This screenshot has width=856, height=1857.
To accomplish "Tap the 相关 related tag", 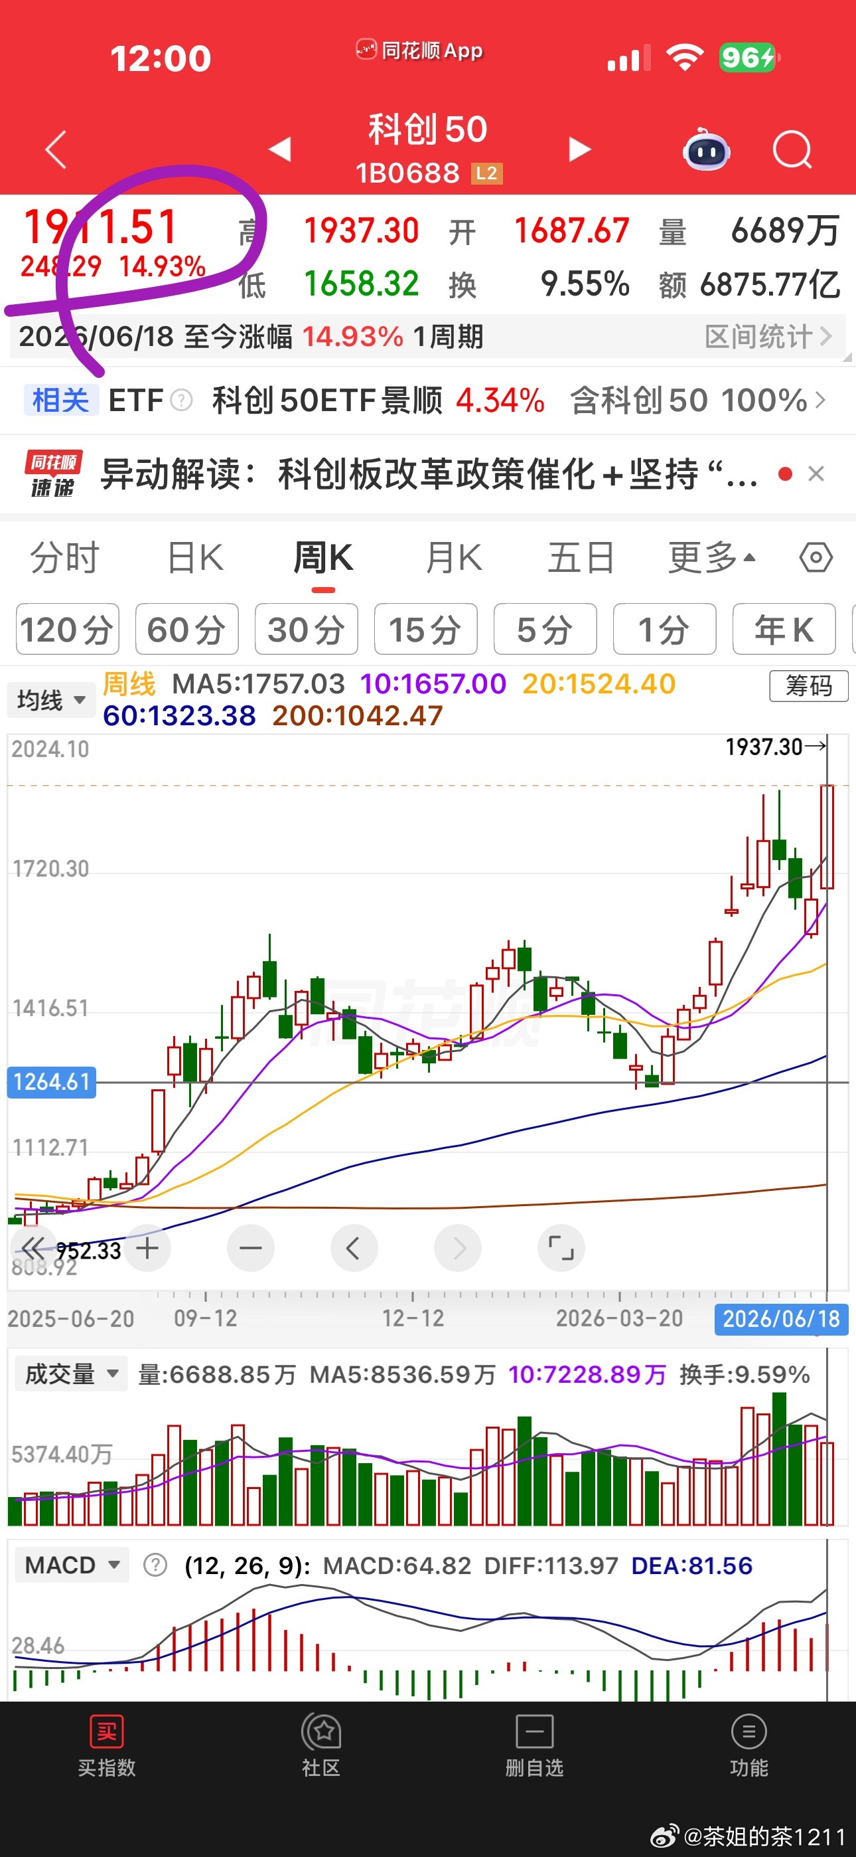I will [60, 399].
